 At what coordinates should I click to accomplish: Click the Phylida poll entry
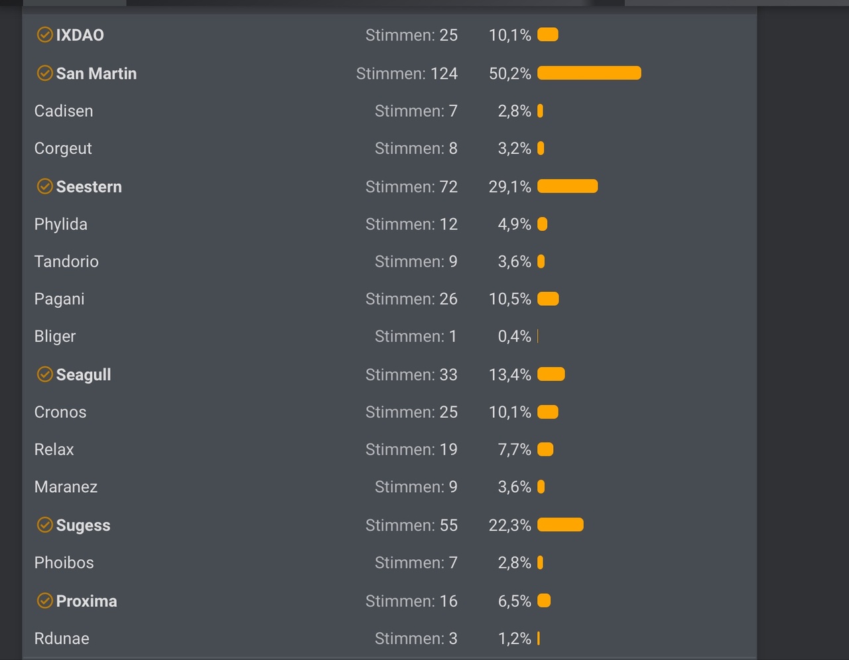pyautogui.click(x=61, y=224)
